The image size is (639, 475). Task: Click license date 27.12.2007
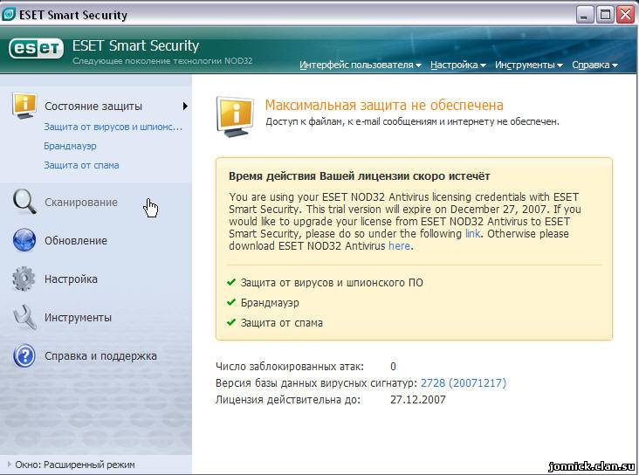(x=418, y=400)
